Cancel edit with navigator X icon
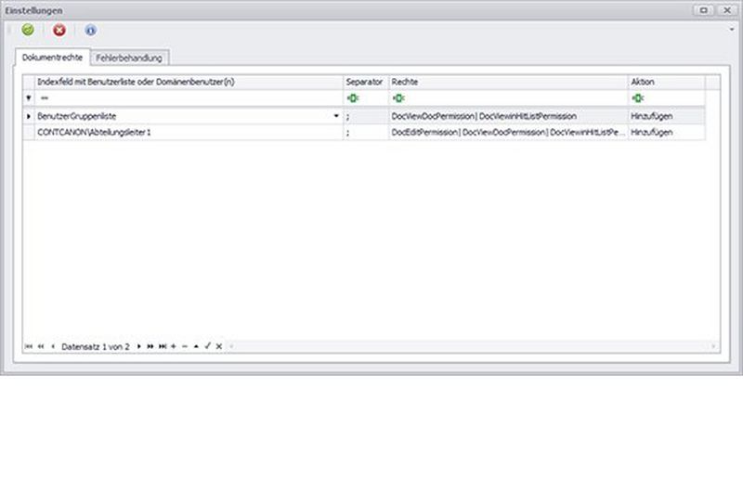 click(x=219, y=345)
